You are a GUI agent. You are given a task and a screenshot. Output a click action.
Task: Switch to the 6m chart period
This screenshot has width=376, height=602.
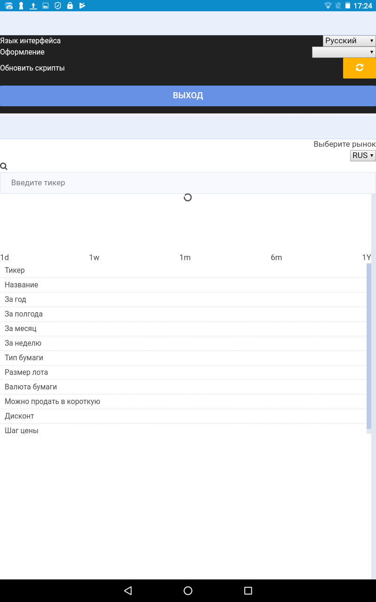(276, 257)
